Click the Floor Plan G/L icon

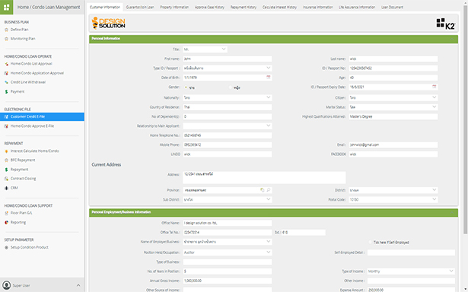(x=6, y=213)
